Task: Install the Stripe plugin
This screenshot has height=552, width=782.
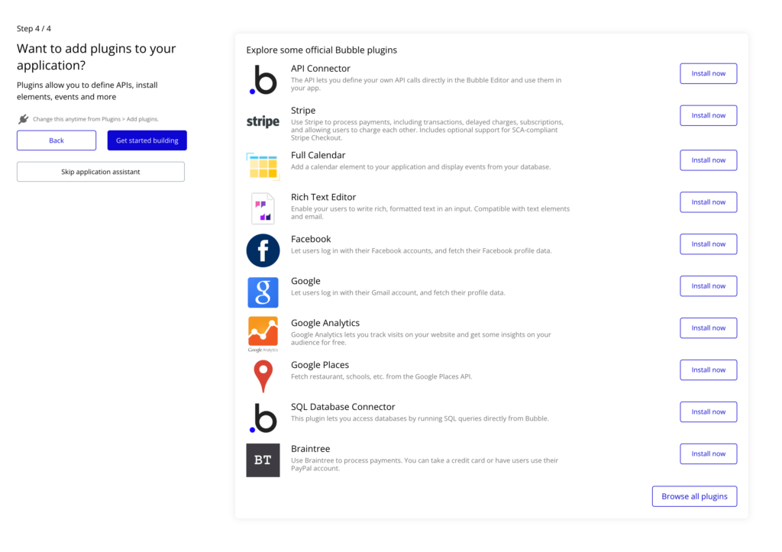Action: tap(708, 115)
